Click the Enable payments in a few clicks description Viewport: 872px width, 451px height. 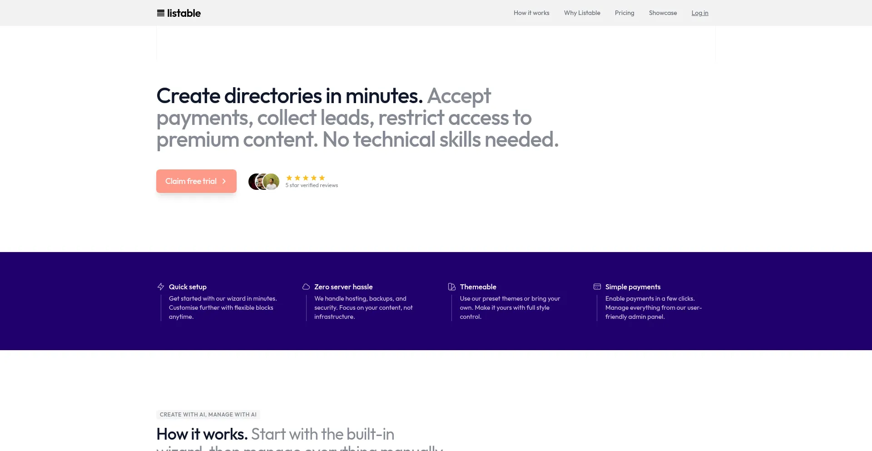[x=654, y=307]
